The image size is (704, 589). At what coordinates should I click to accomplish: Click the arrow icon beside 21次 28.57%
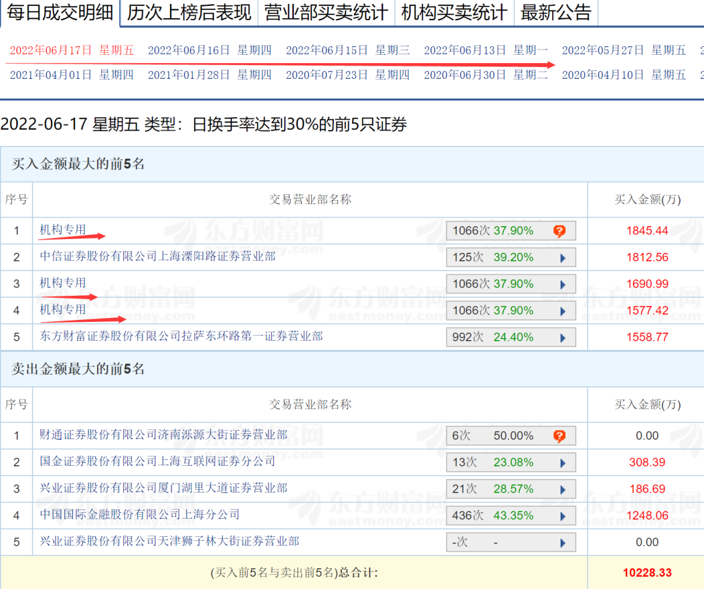point(563,489)
